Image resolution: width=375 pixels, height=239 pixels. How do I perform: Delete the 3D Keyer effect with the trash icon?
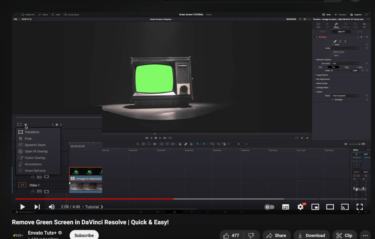pyautogui.click(x=361, y=37)
